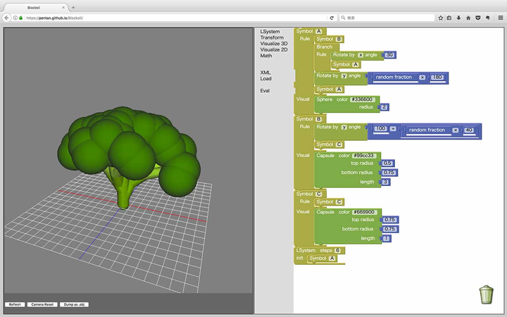
Task: Click the LSystem steps value field
Action: 338,250
